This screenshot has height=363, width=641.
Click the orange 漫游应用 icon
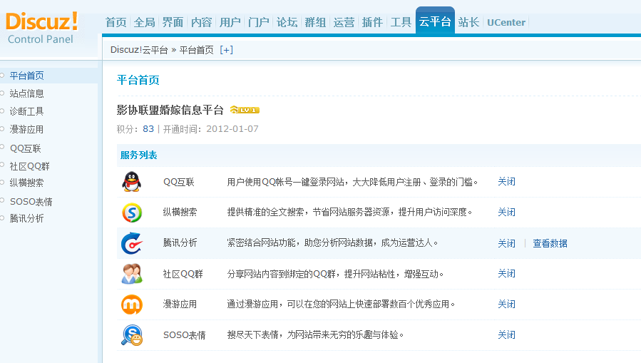click(x=132, y=305)
